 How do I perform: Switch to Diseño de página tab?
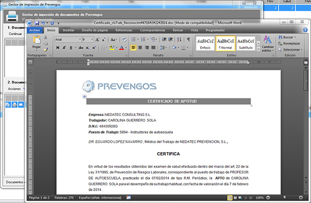point(95,30)
